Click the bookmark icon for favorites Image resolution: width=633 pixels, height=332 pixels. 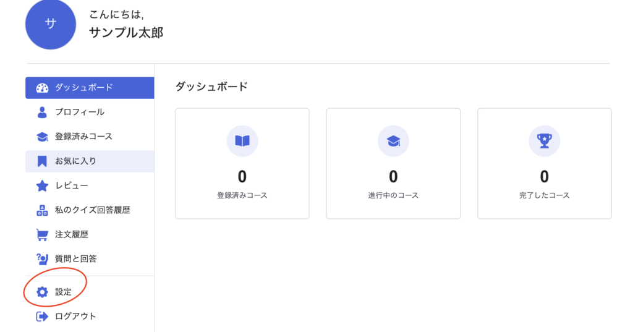click(x=42, y=161)
